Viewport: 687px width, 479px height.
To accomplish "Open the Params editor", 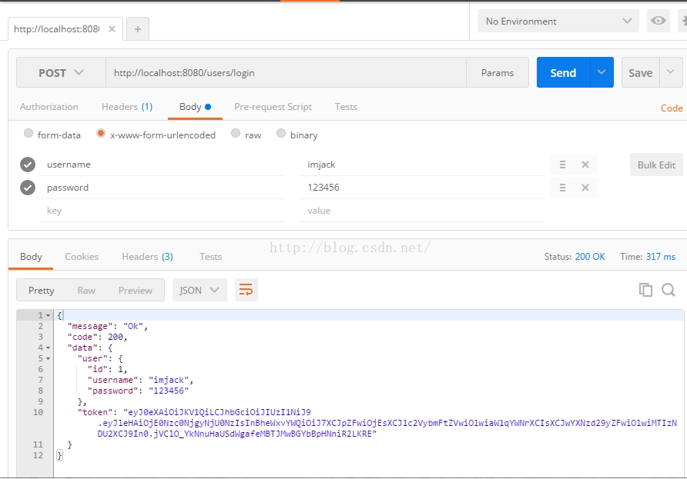I will pos(498,72).
